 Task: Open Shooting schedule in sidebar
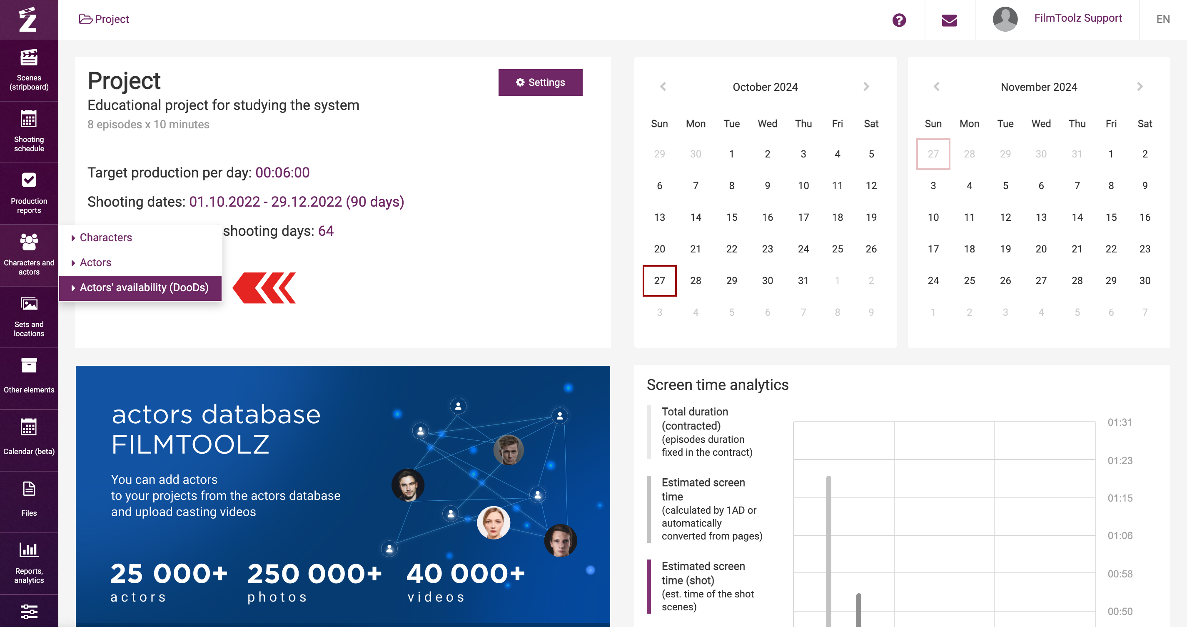coord(29,132)
